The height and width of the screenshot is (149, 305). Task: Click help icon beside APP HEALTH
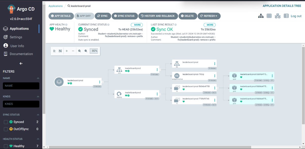[66, 25]
